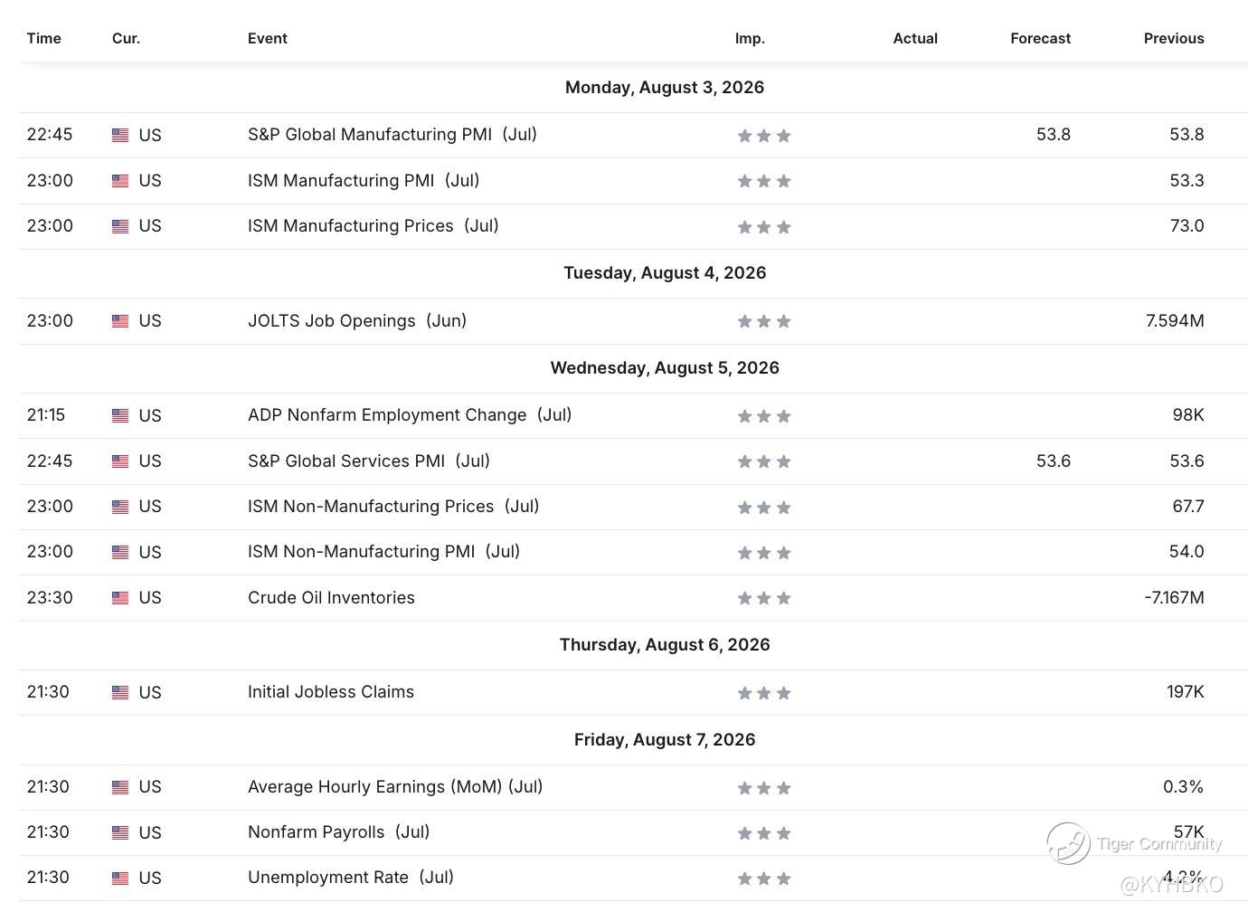This screenshot has width=1248, height=912.
Task: Open the Average Hourly Earnings (MoM) event
Action: click(x=395, y=787)
